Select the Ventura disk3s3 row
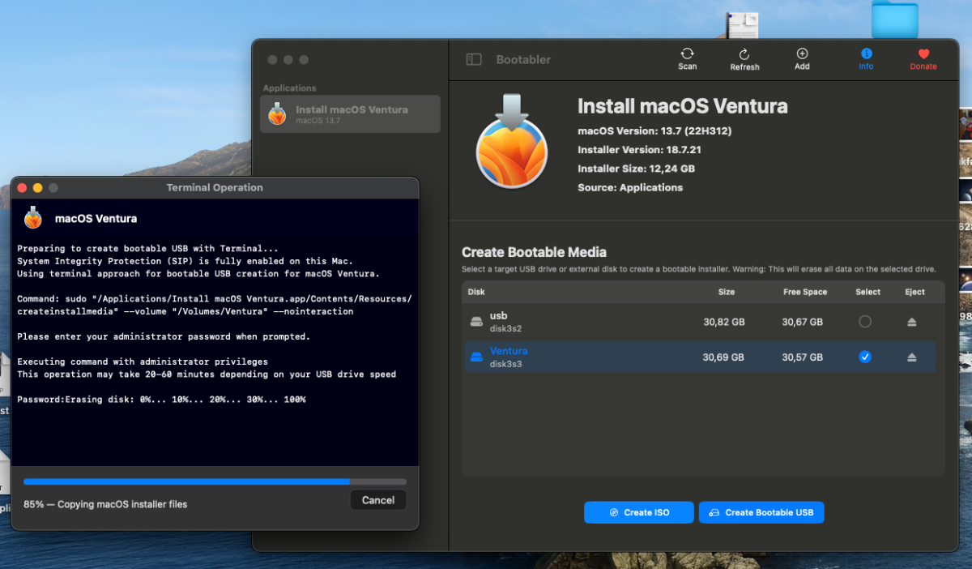972x569 pixels. click(700, 357)
